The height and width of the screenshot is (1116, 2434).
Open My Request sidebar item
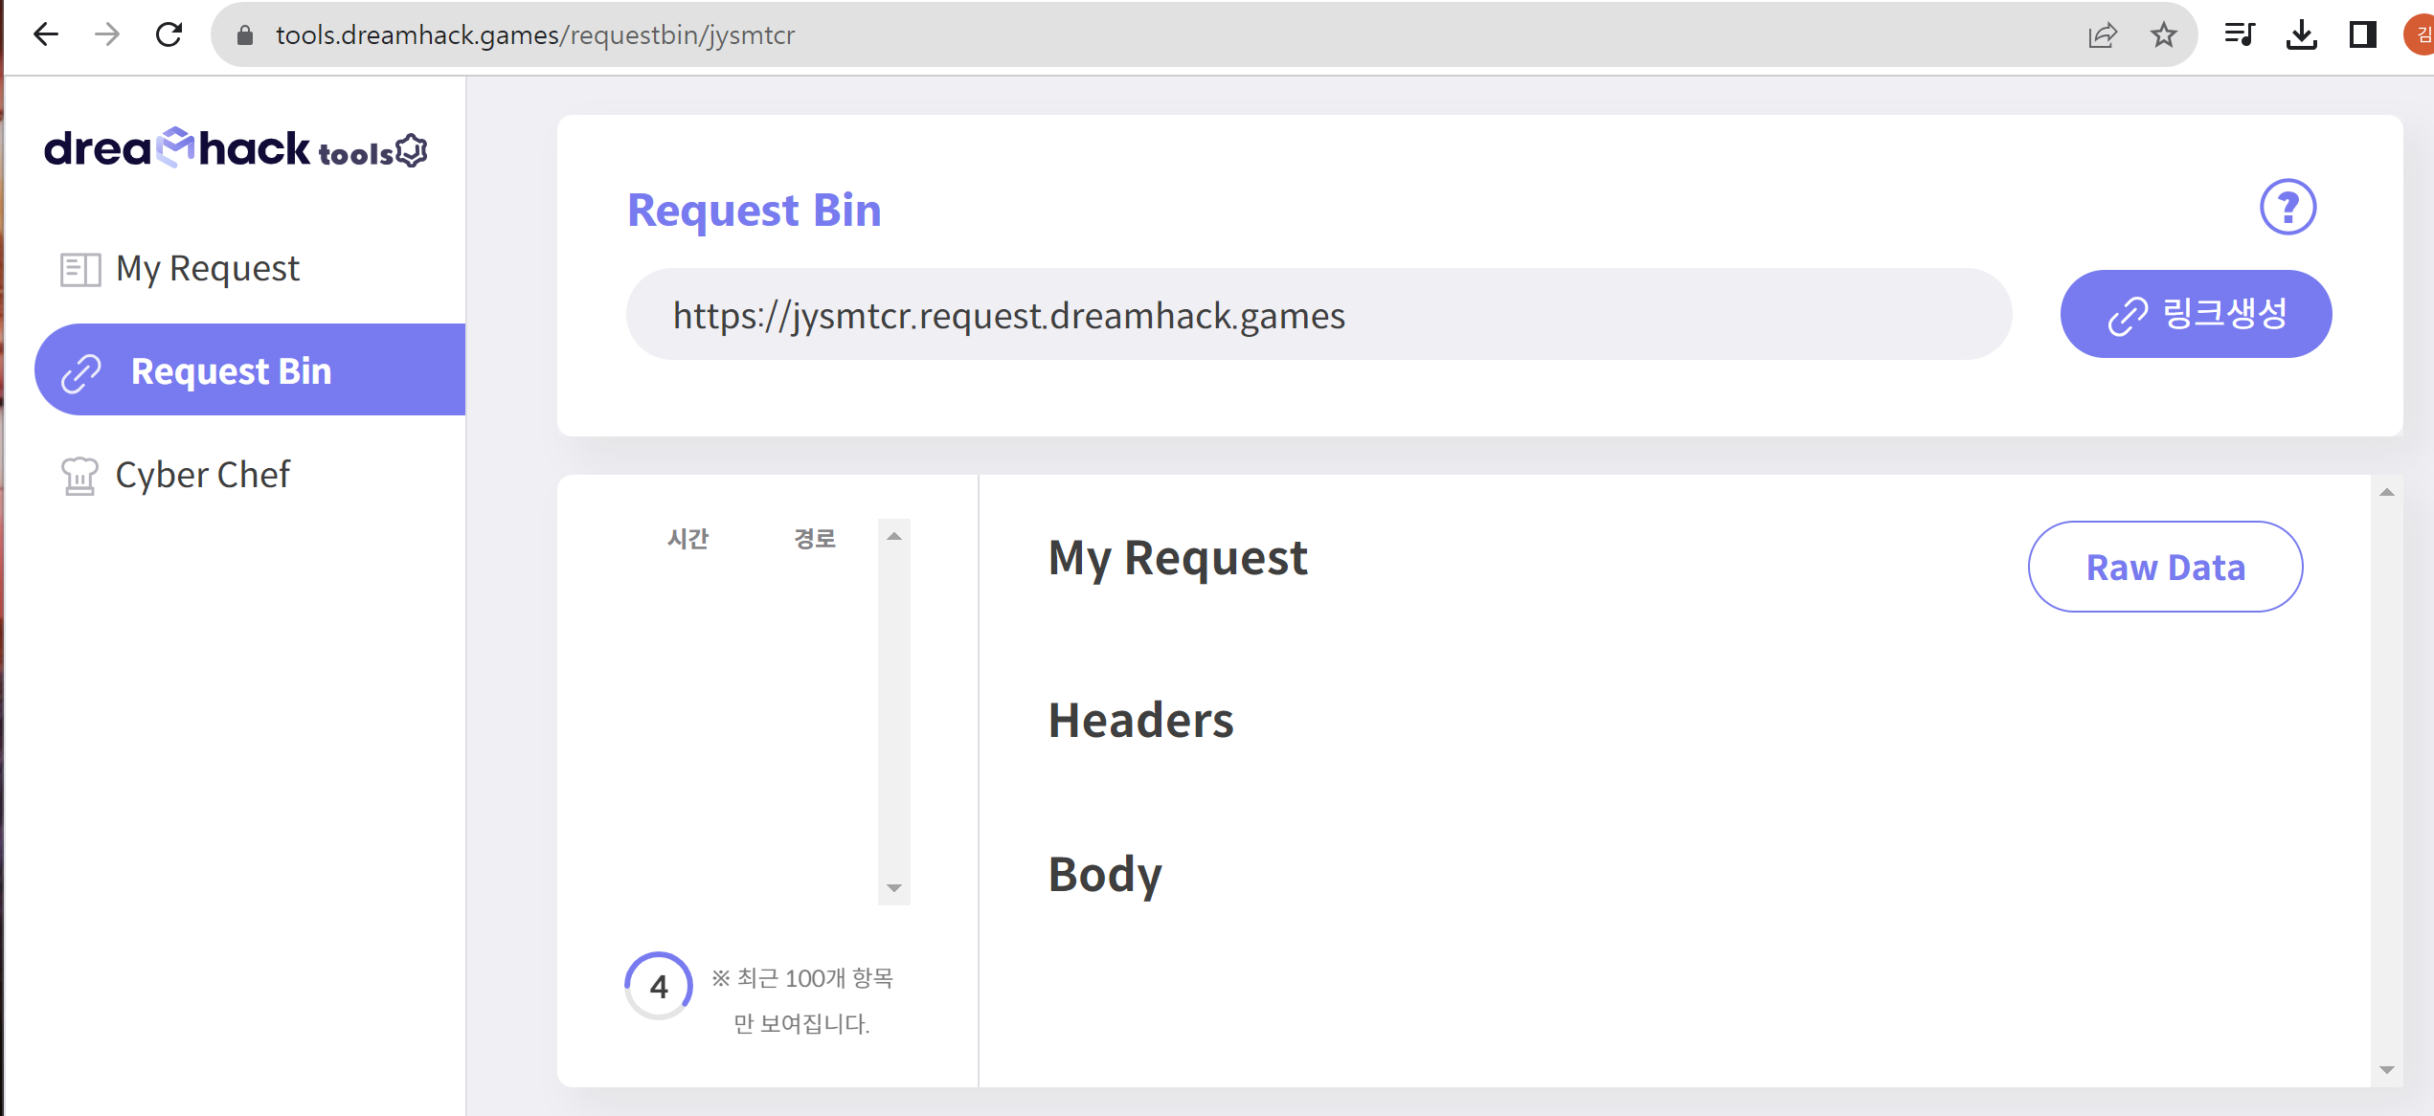click(x=207, y=269)
